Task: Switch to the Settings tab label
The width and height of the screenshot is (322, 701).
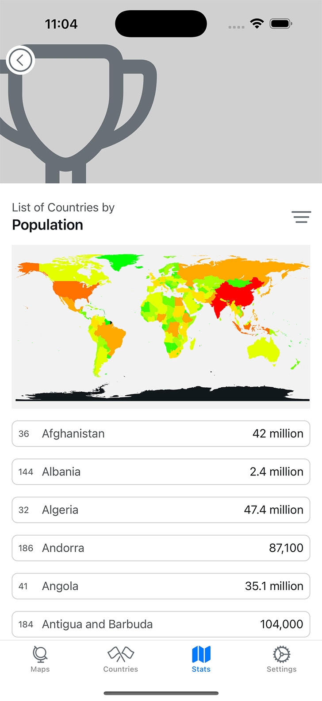Action: pyautogui.click(x=282, y=669)
